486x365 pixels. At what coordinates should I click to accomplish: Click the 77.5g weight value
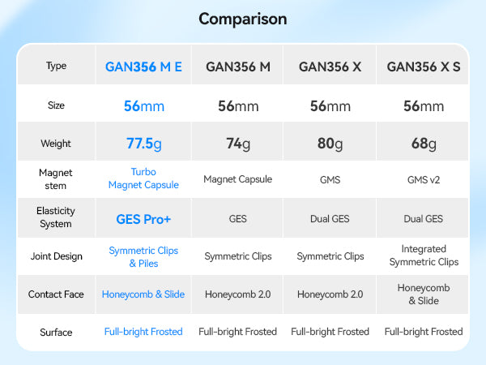pyautogui.click(x=143, y=144)
